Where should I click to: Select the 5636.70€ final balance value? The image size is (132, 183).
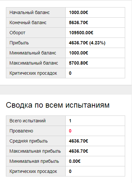pos(78,23)
